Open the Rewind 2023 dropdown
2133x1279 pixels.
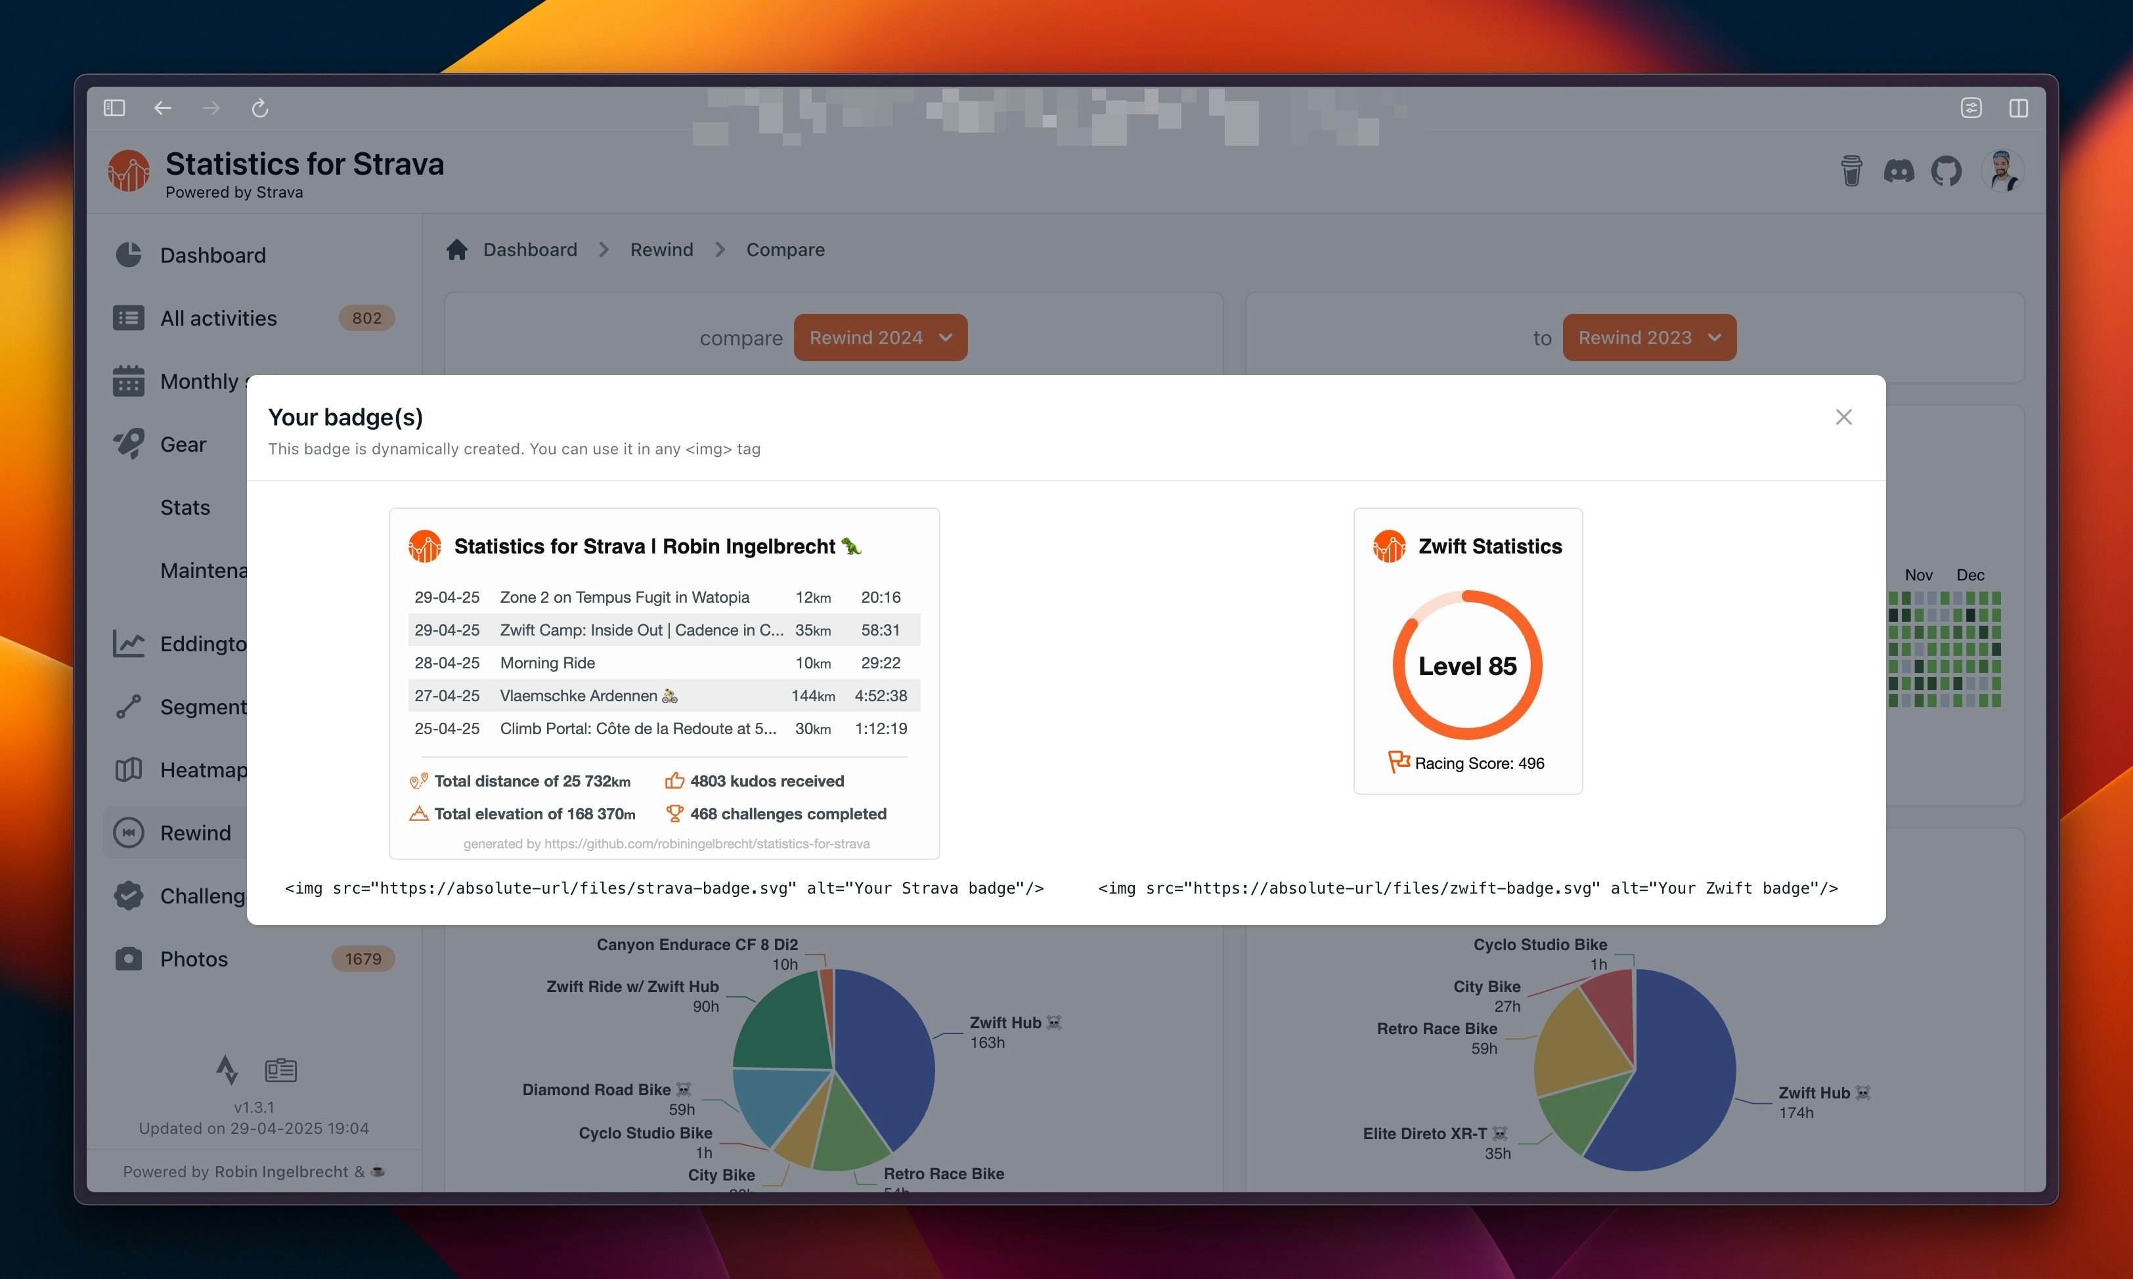pyautogui.click(x=1650, y=338)
